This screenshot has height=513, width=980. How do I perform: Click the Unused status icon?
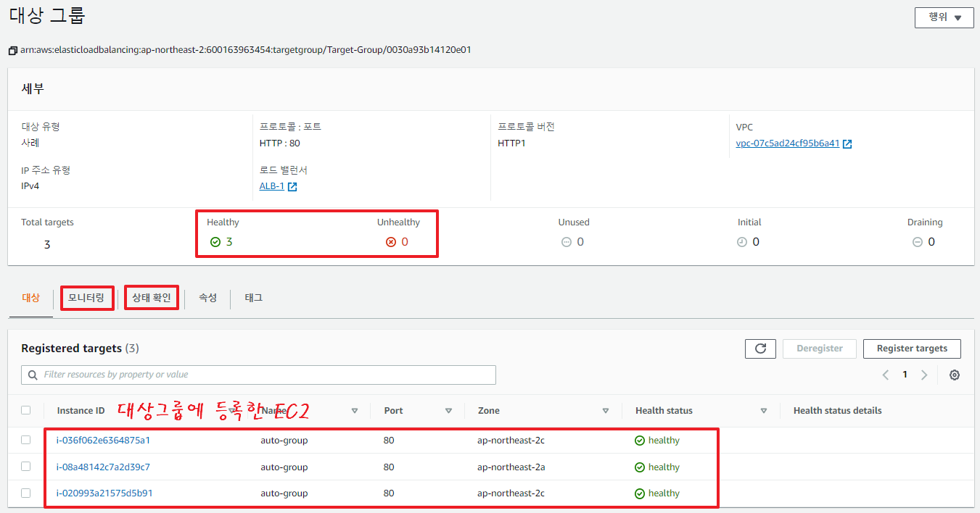[567, 242]
